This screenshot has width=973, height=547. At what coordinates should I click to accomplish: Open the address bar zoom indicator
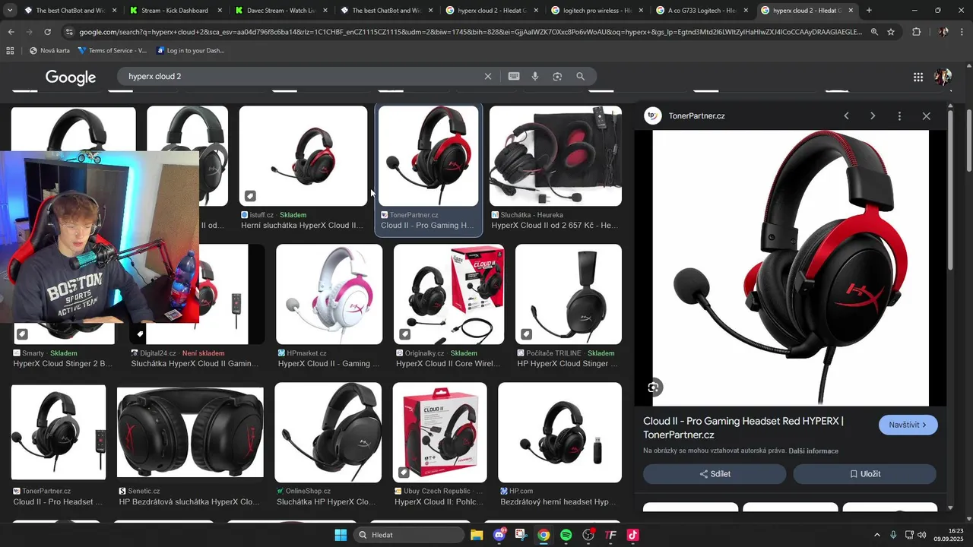tap(874, 32)
